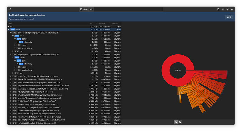Switch to rings chart view
The width and height of the screenshot is (242, 133).
pyautogui.click(x=176, y=122)
